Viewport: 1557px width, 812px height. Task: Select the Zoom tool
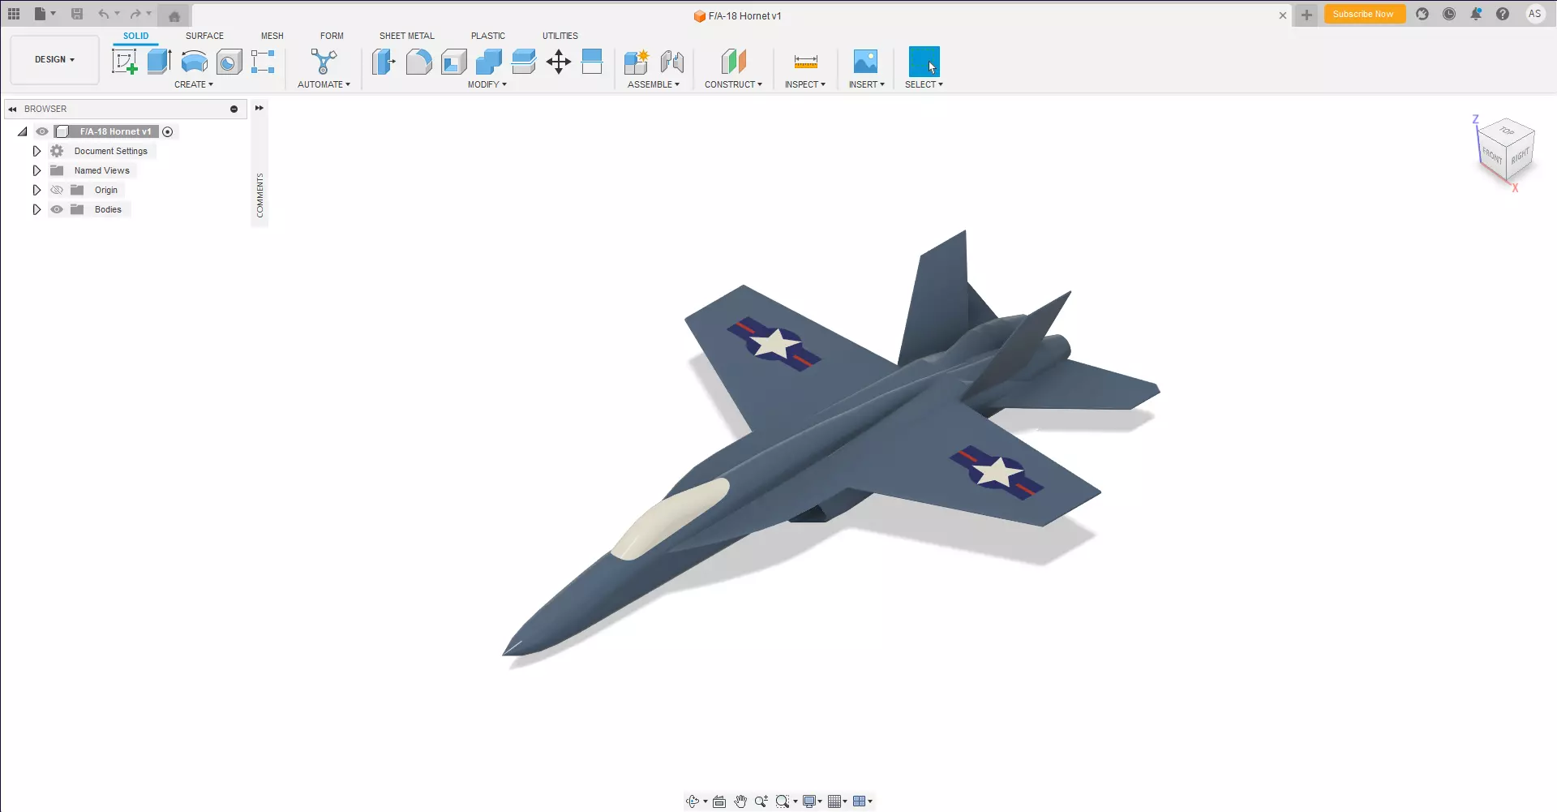click(761, 801)
